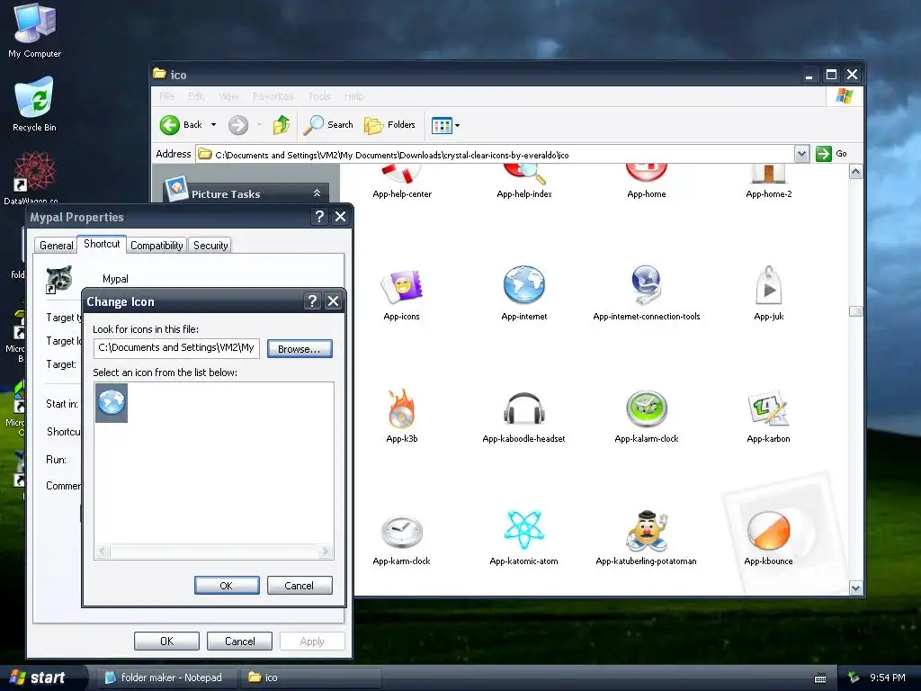Click the Back arrow in ico window
The height and width of the screenshot is (691, 921).
click(170, 124)
